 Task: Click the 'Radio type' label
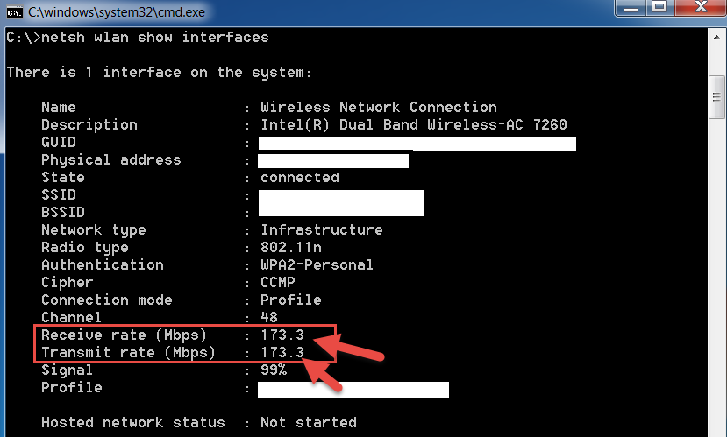click(85, 248)
